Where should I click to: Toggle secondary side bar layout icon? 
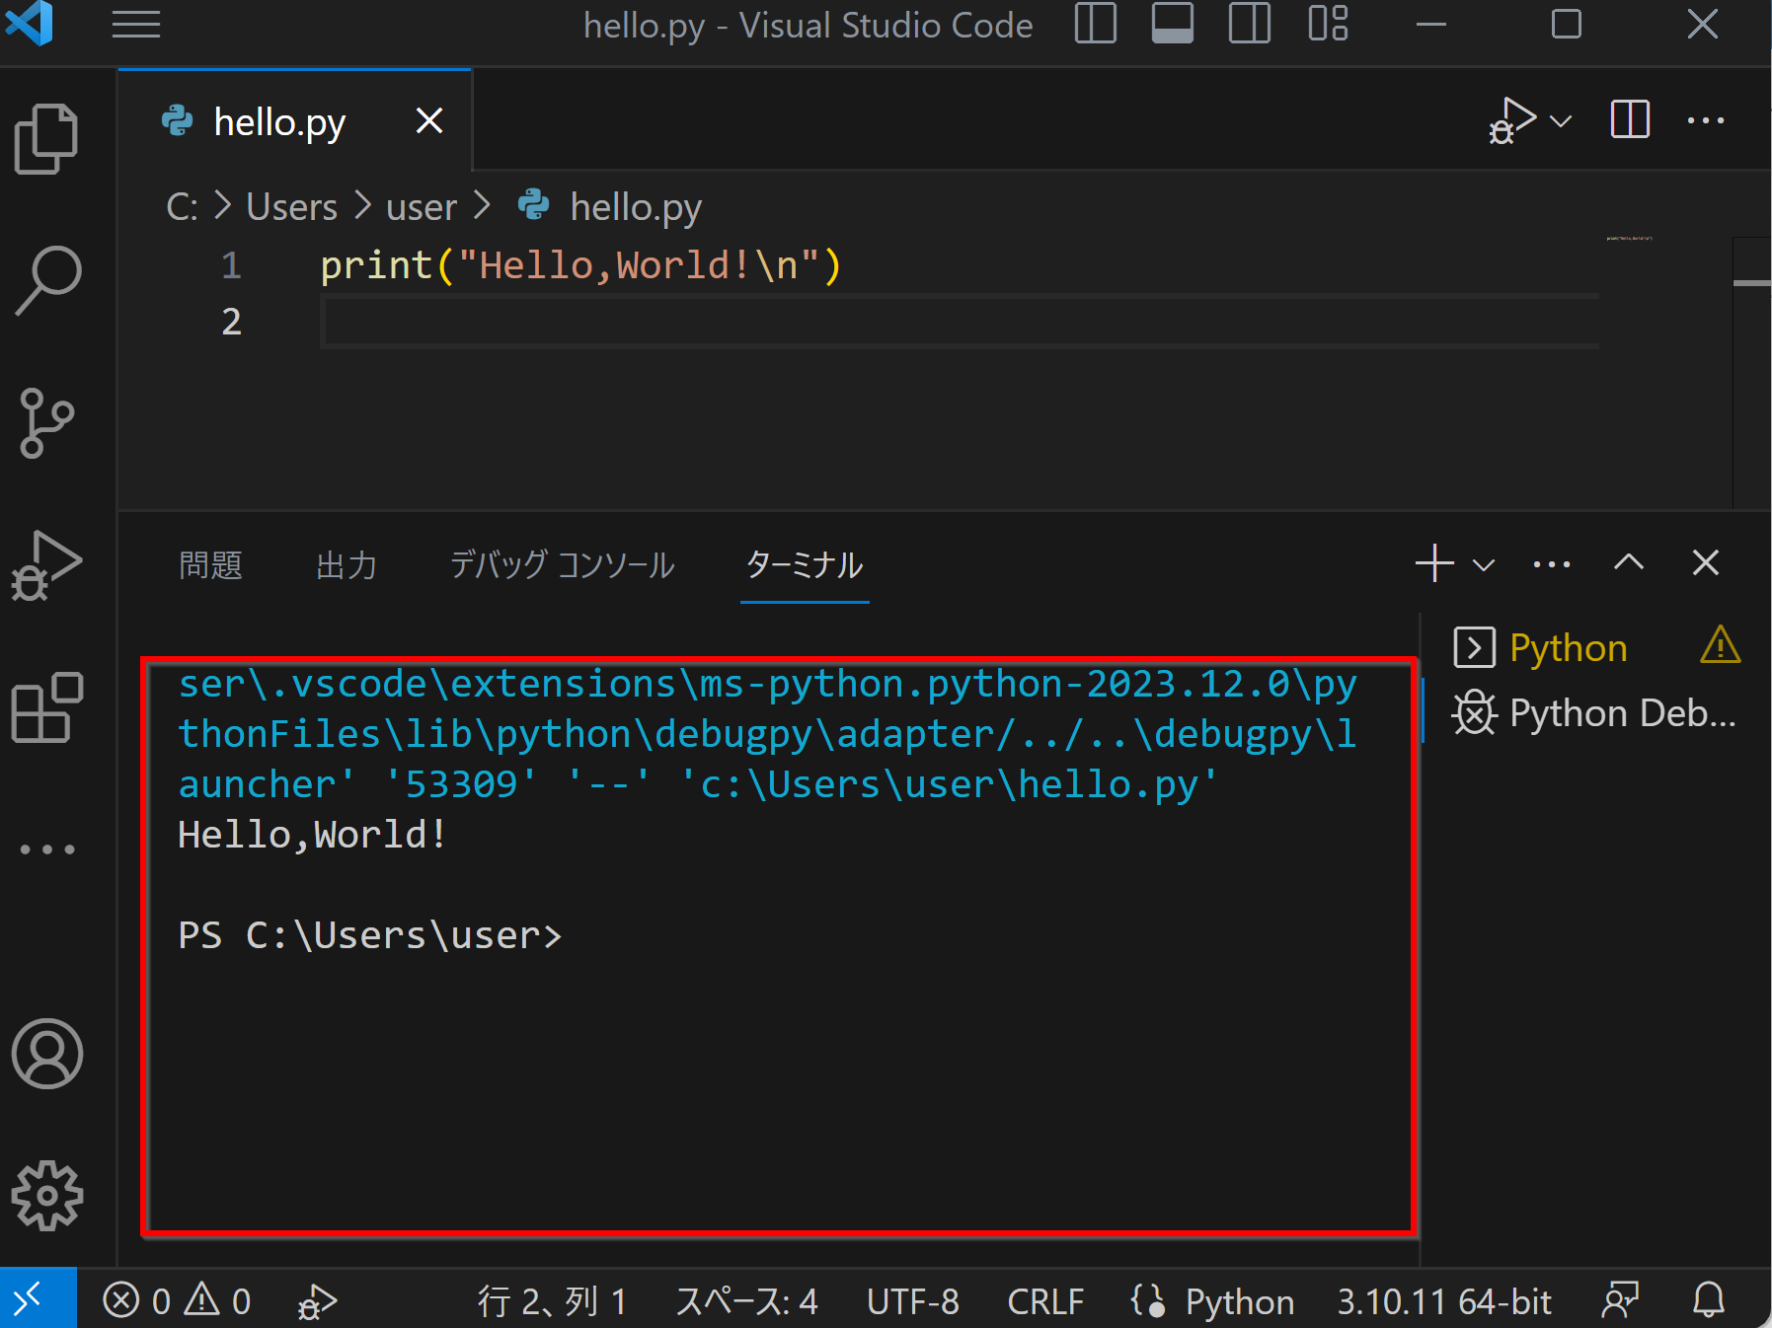click(1249, 24)
